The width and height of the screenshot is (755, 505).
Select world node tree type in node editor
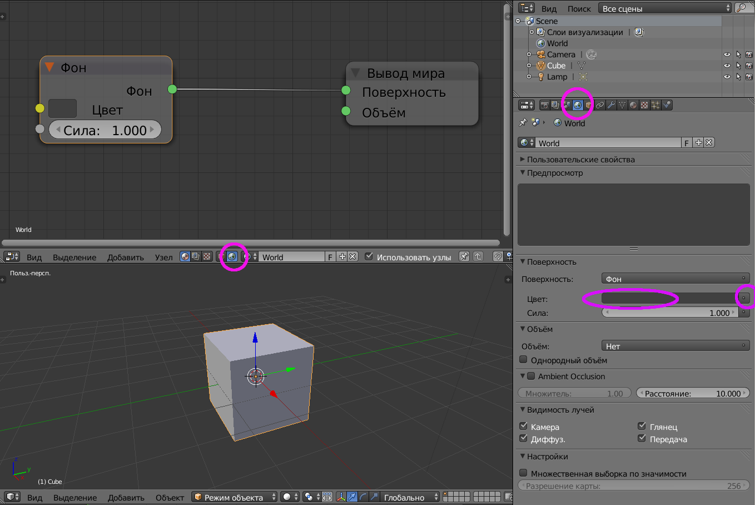click(232, 256)
